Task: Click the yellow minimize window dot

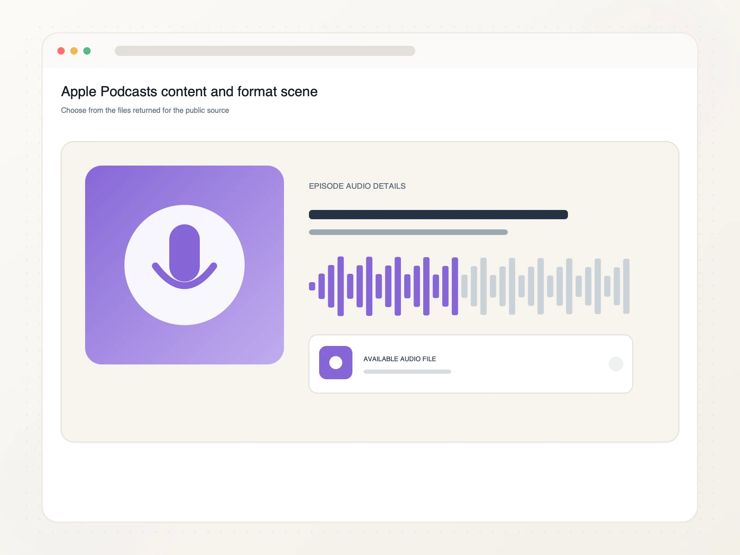Action: [x=74, y=51]
